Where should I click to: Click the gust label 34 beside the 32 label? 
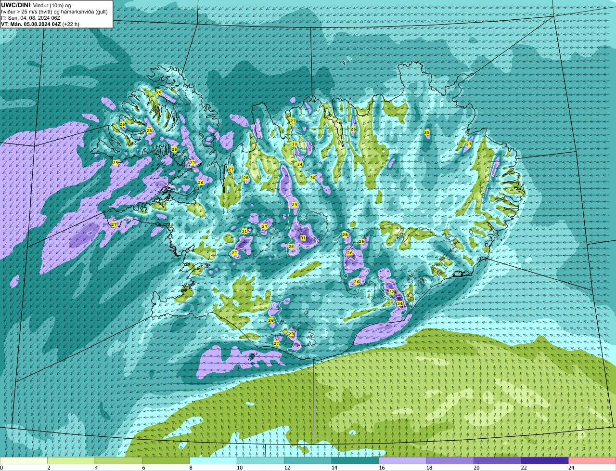point(399,303)
